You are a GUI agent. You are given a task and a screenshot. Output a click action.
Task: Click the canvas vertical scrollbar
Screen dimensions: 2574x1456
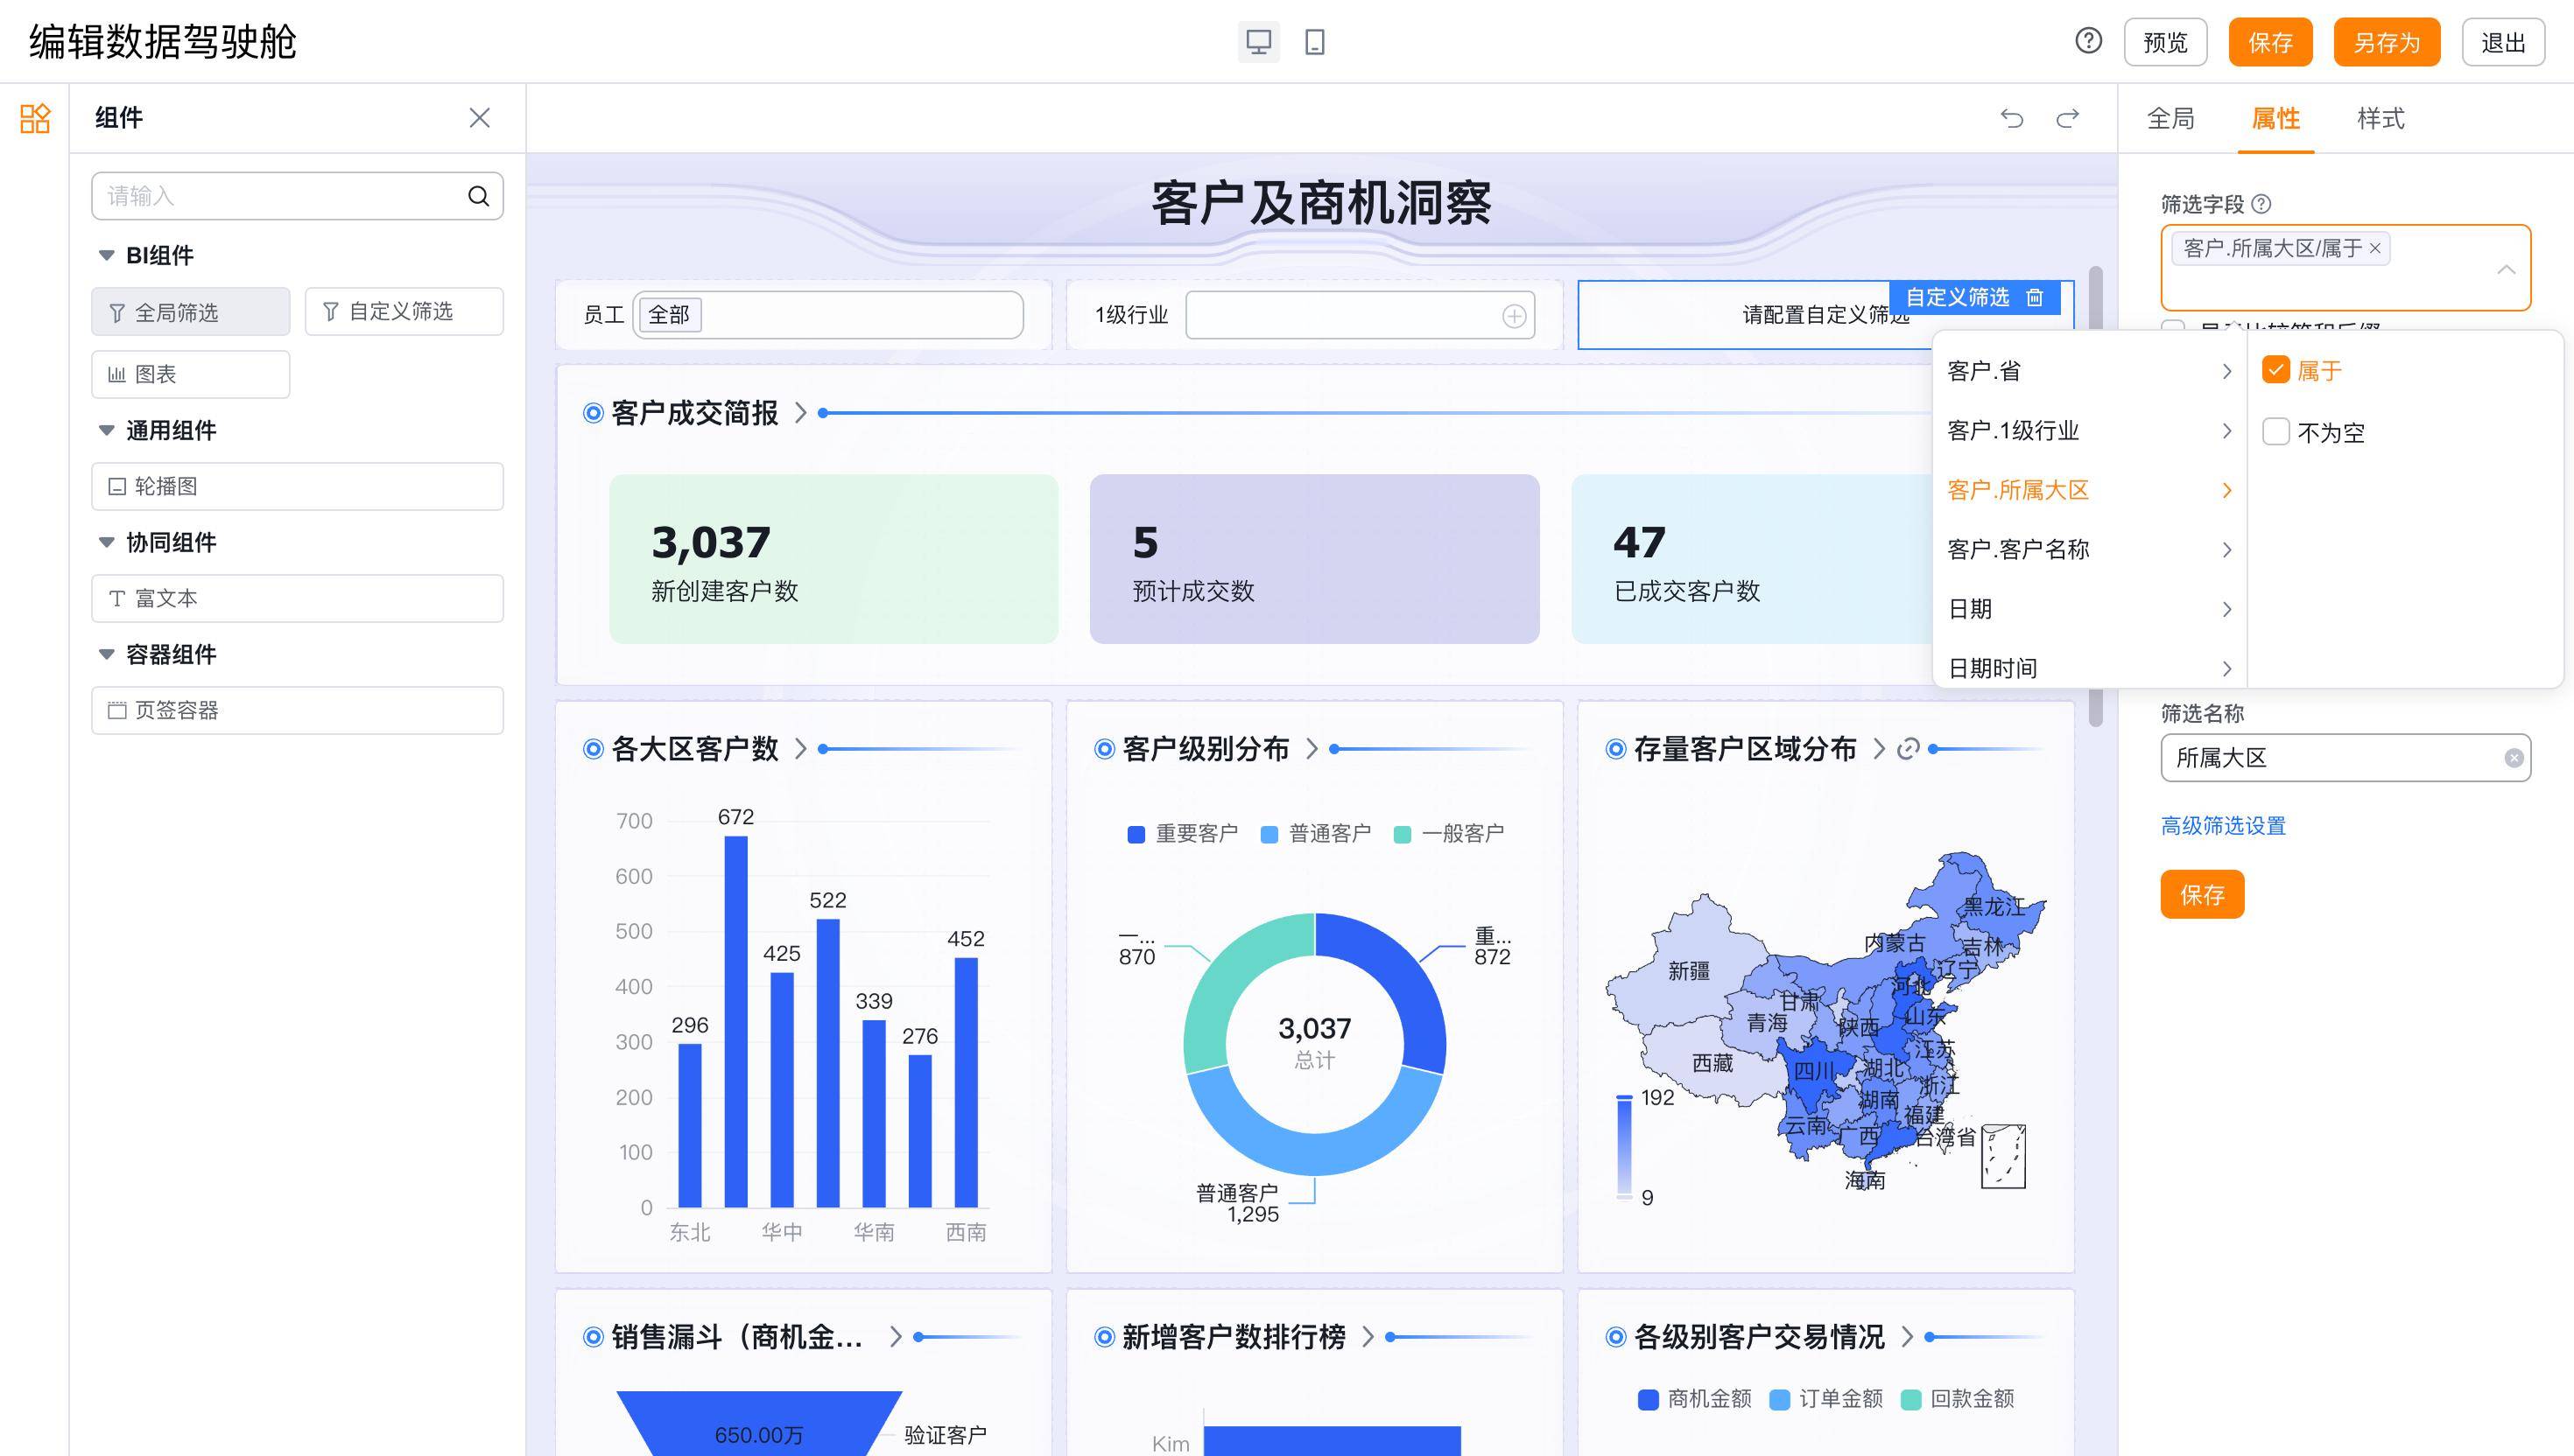click(x=2095, y=496)
